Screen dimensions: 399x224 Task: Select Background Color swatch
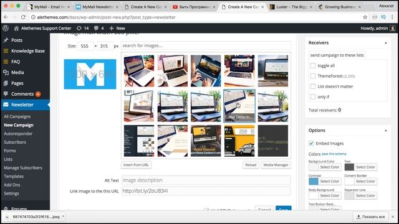(314, 167)
